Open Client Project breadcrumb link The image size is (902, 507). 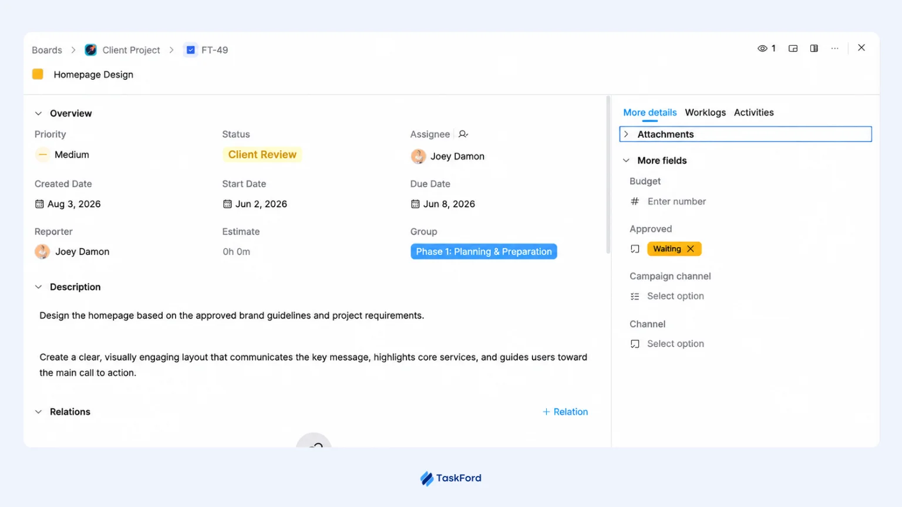[x=131, y=50]
